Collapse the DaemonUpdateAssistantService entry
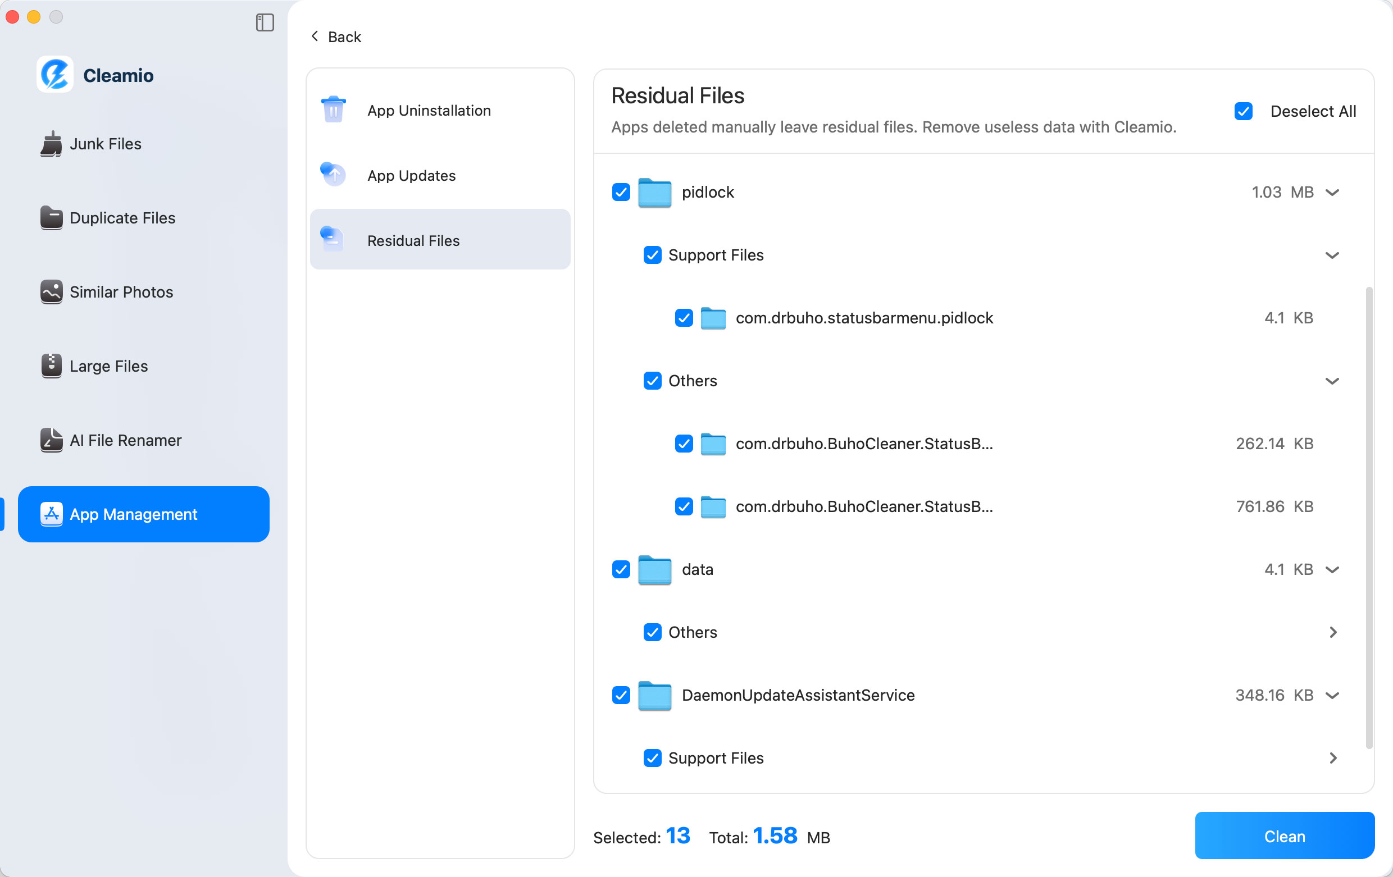This screenshot has width=1393, height=877. 1333,696
